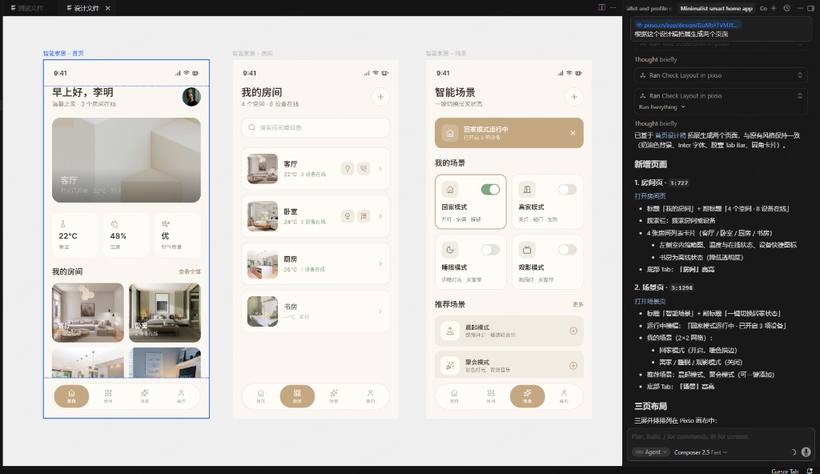The width and height of the screenshot is (820, 474).
Task: Click the profile avatar on home page
Action: [x=191, y=97]
